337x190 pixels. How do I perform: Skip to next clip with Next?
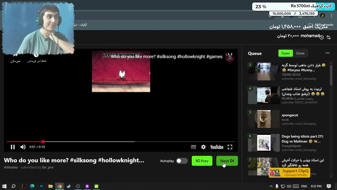click(227, 161)
